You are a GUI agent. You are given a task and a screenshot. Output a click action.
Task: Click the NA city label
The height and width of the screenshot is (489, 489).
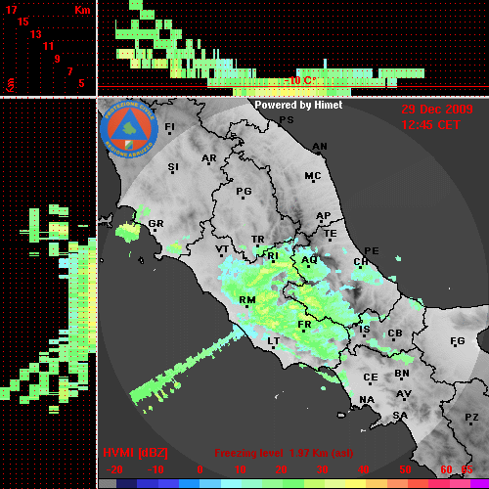[x=367, y=400]
